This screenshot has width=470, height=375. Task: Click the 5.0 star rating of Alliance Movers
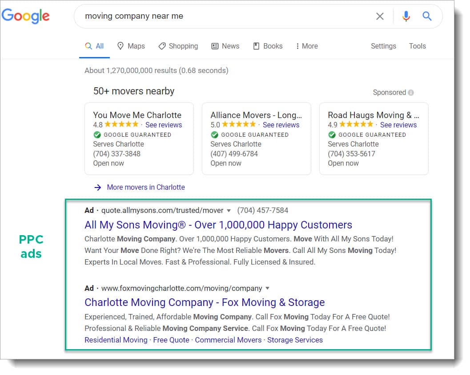click(x=233, y=125)
